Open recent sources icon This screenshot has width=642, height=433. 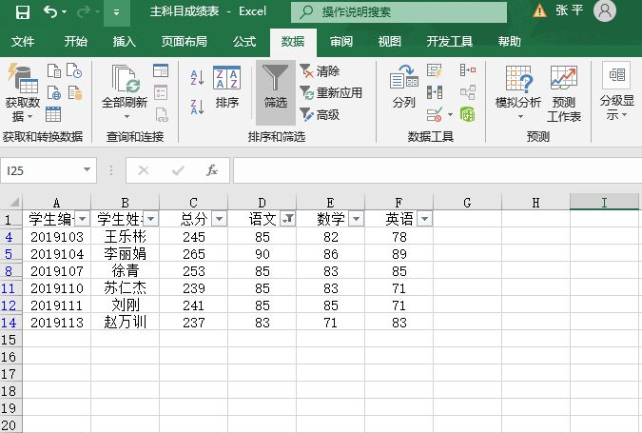[74, 70]
